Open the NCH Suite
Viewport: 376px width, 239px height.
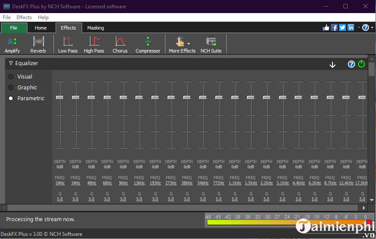[x=212, y=43]
